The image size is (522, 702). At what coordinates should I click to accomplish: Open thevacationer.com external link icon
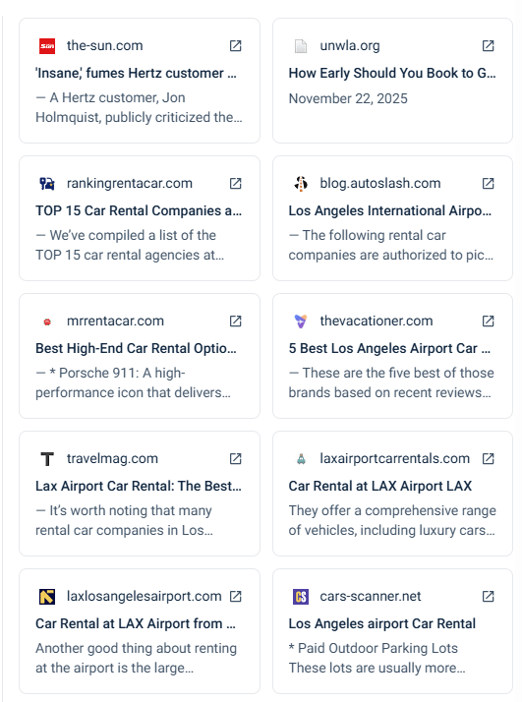488,321
